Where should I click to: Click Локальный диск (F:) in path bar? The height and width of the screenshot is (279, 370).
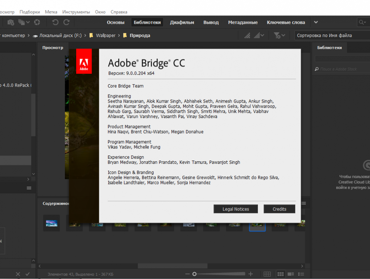(x=60, y=36)
